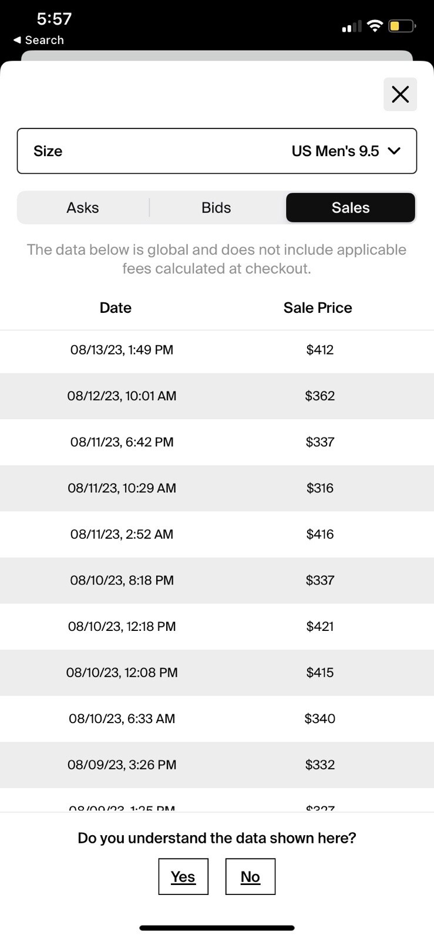
Task: Switch to the Asks tab
Action: click(x=83, y=208)
